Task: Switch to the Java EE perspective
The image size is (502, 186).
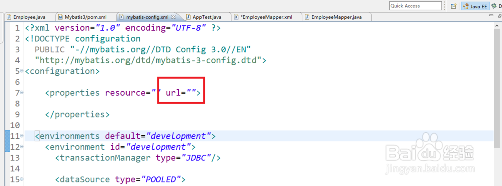Action: click(475, 6)
